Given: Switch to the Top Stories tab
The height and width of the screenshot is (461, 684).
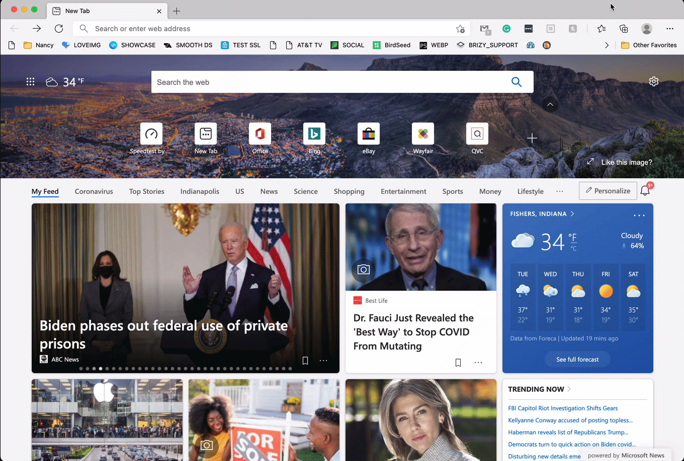Looking at the screenshot, I should click(x=147, y=191).
